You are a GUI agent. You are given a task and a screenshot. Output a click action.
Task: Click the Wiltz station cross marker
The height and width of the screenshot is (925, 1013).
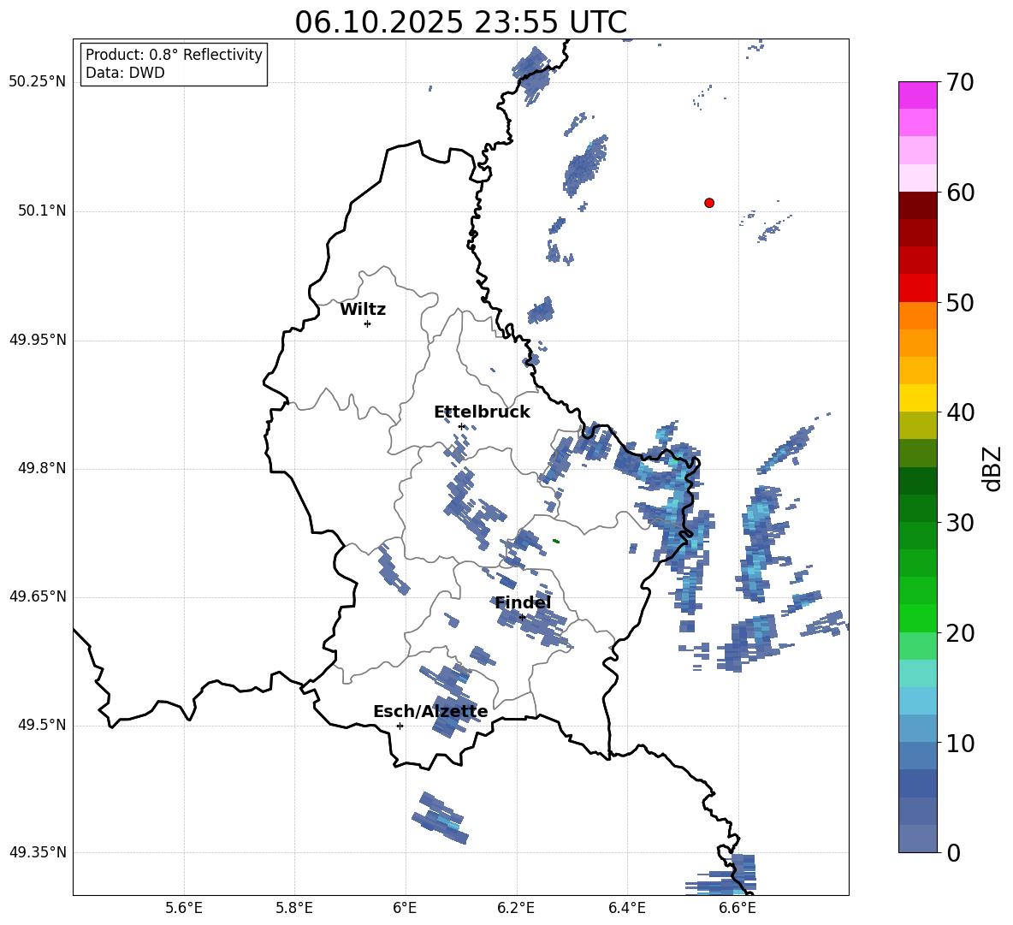(x=368, y=323)
